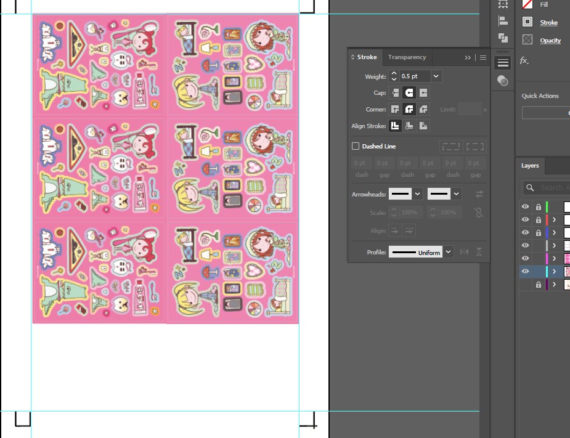
Task: Open the Transform panel from the dock
Action: pos(503,4)
